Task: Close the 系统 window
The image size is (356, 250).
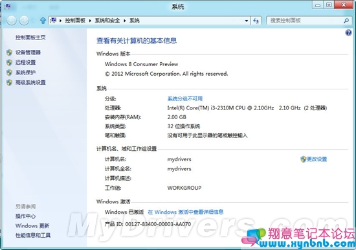Action: (x=344, y=5)
